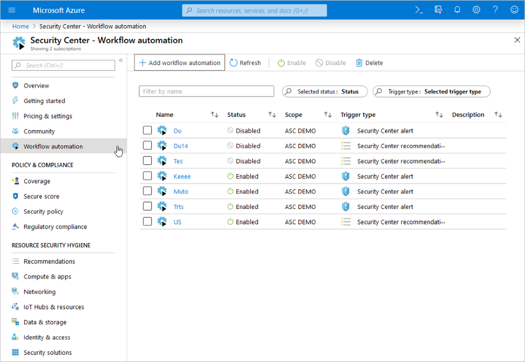
Task: Launch Cloud Shell from the top bar
Action: pos(419,10)
